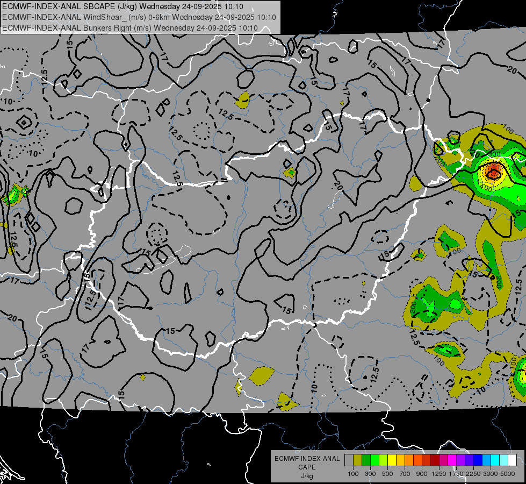Click the 1250 label under legend
The height and width of the screenshot is (484, 526).
(x=439, y=474)
